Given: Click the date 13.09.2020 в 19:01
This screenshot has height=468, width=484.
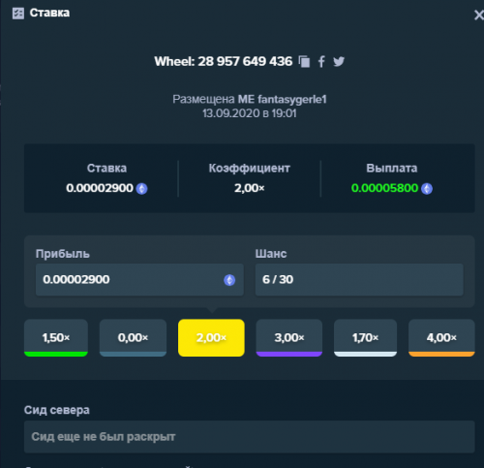Looking at the screenshot, I should point(250,113).
